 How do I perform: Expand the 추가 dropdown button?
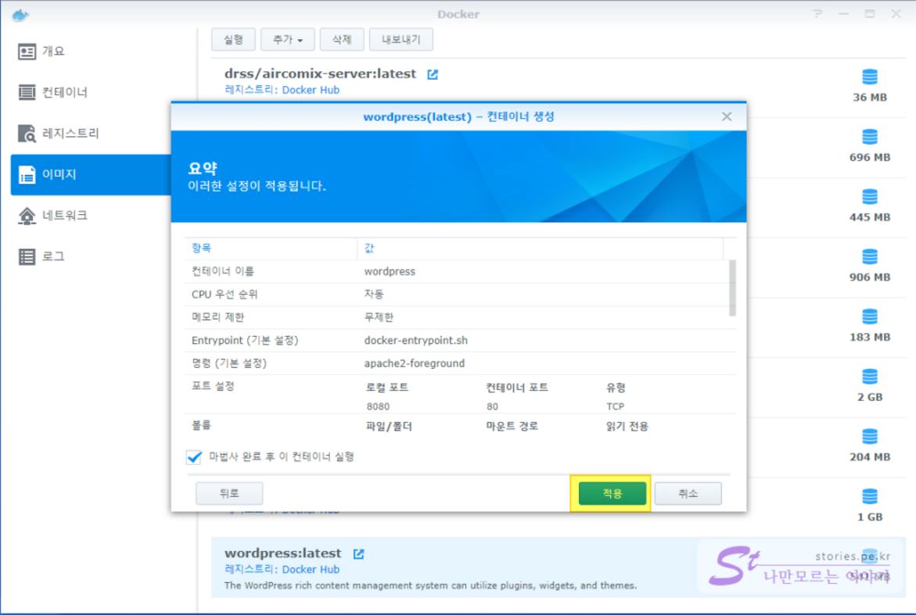point(288,39)
